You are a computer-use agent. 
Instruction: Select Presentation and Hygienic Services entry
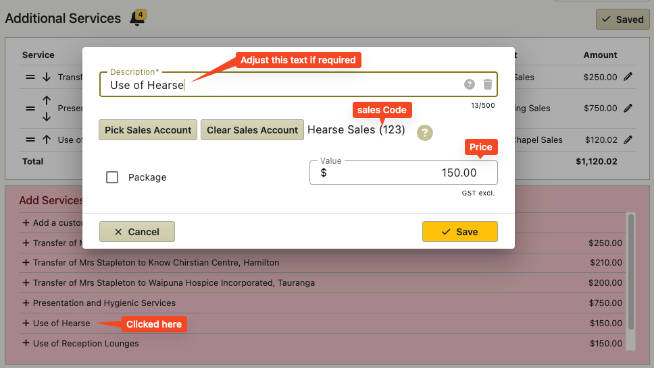point(104,303)
